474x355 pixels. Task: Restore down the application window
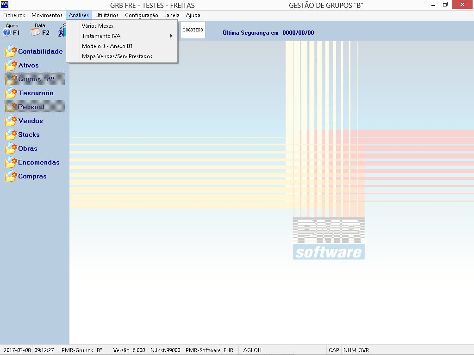pos(445,5)
